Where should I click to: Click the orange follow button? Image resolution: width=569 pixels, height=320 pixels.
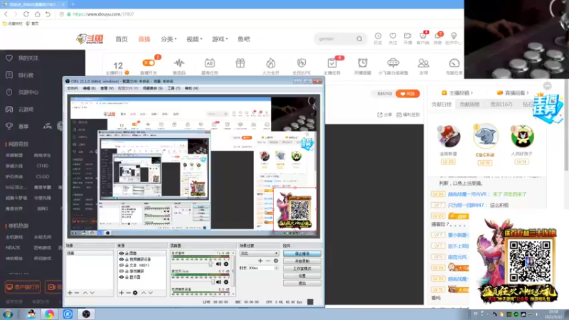(x=408, y=94)
